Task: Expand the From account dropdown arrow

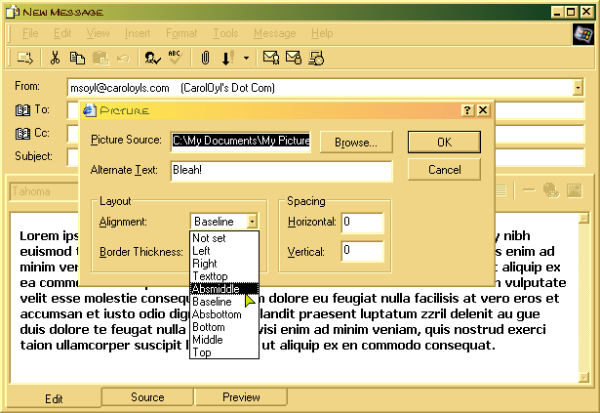Action: tap(578, 88)
